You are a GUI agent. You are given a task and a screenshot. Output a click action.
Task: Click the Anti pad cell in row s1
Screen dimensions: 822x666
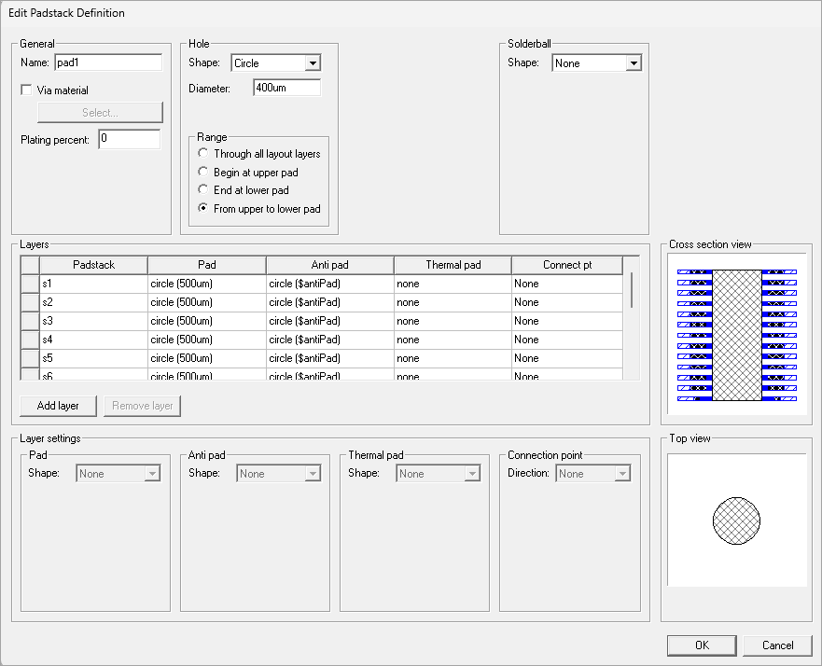330,284
